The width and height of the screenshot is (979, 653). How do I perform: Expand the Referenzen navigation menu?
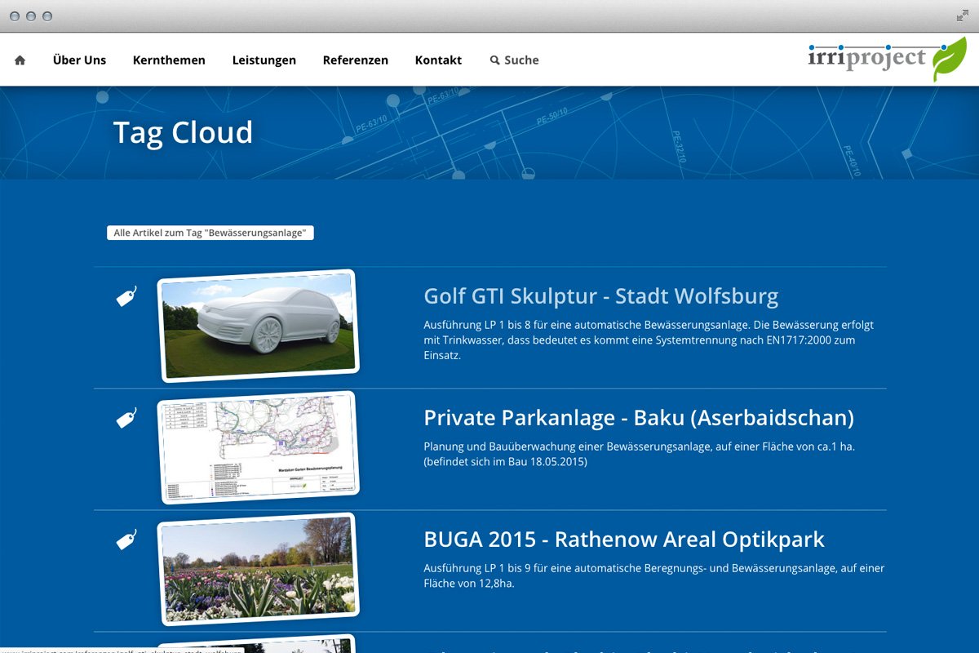[355, 60]
